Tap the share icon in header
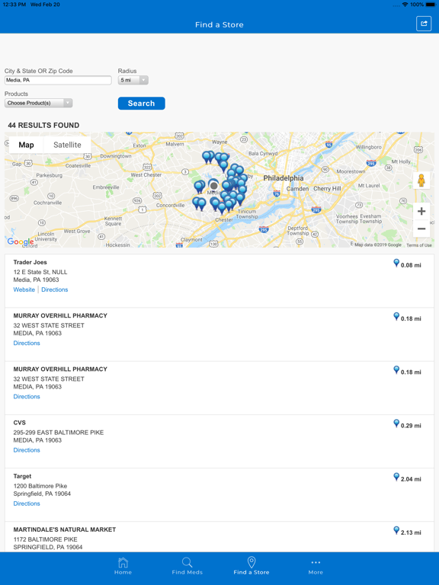This screenshot has height=585, width=439. tap(424, 24)
